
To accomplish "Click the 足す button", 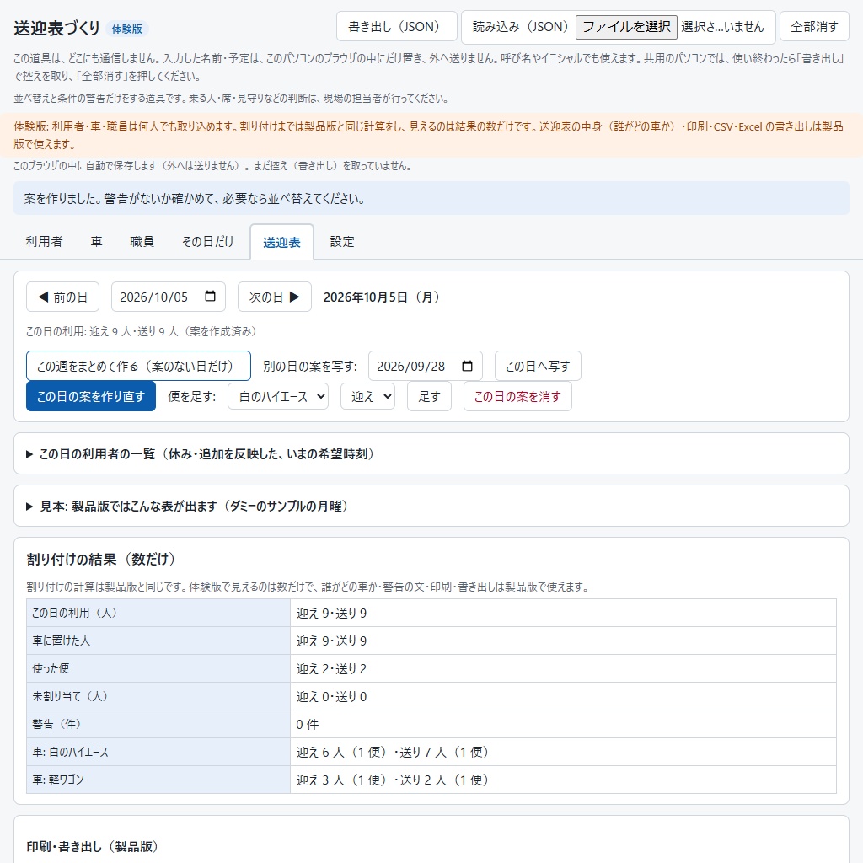I will [x=429, y=396].
